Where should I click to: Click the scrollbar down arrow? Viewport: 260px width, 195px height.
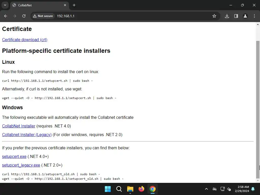pos(258,181)
